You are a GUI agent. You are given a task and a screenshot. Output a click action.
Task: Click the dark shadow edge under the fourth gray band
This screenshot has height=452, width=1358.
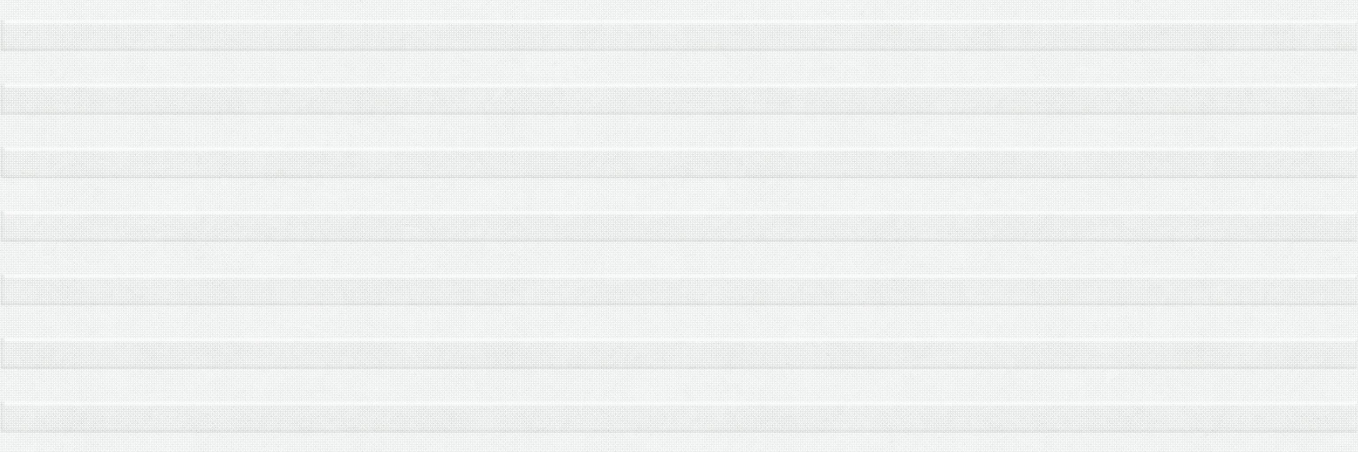tap(679, 241)
